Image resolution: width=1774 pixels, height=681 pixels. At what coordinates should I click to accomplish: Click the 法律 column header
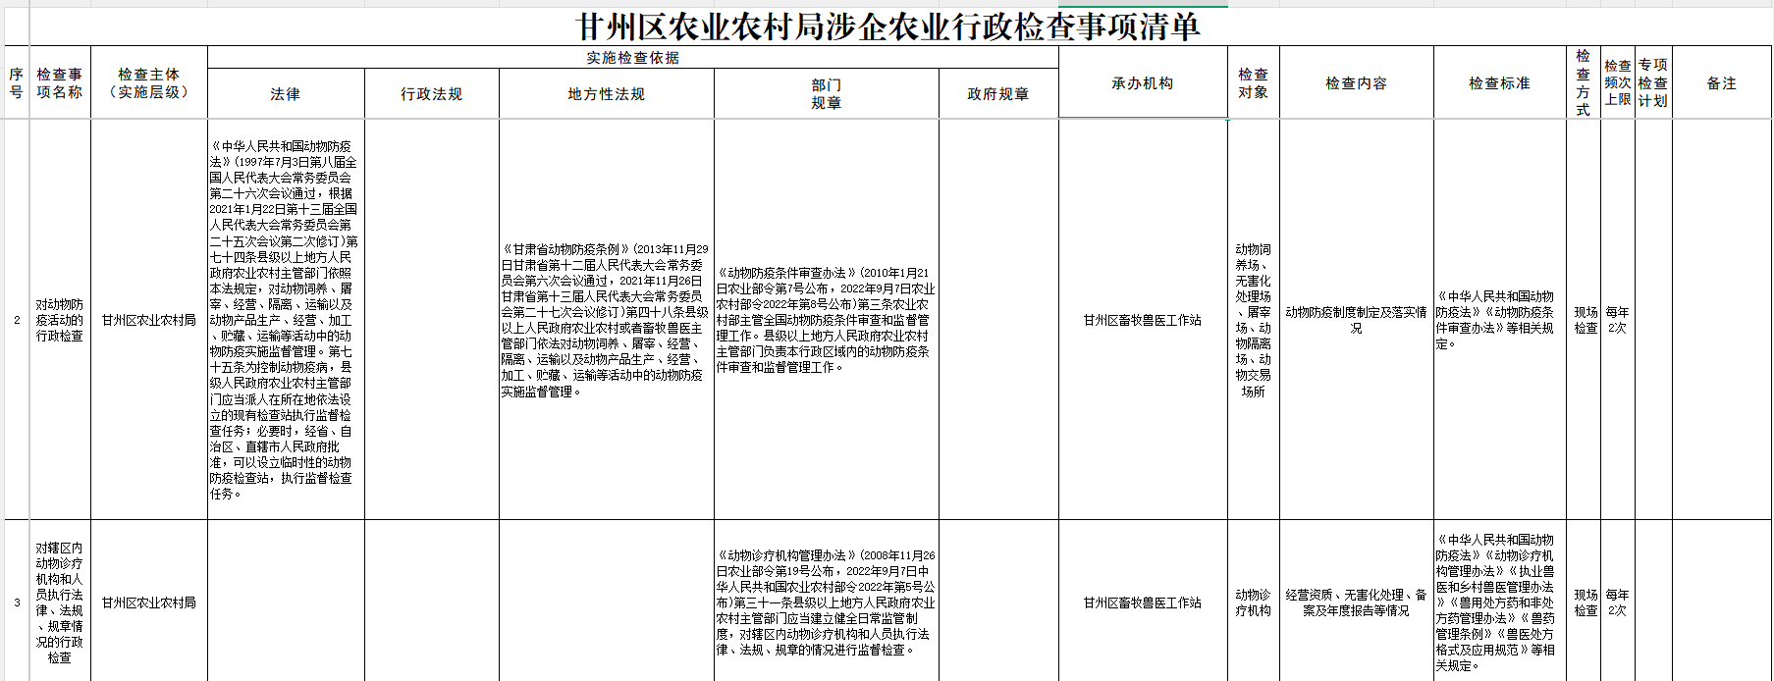pos(286,94)
